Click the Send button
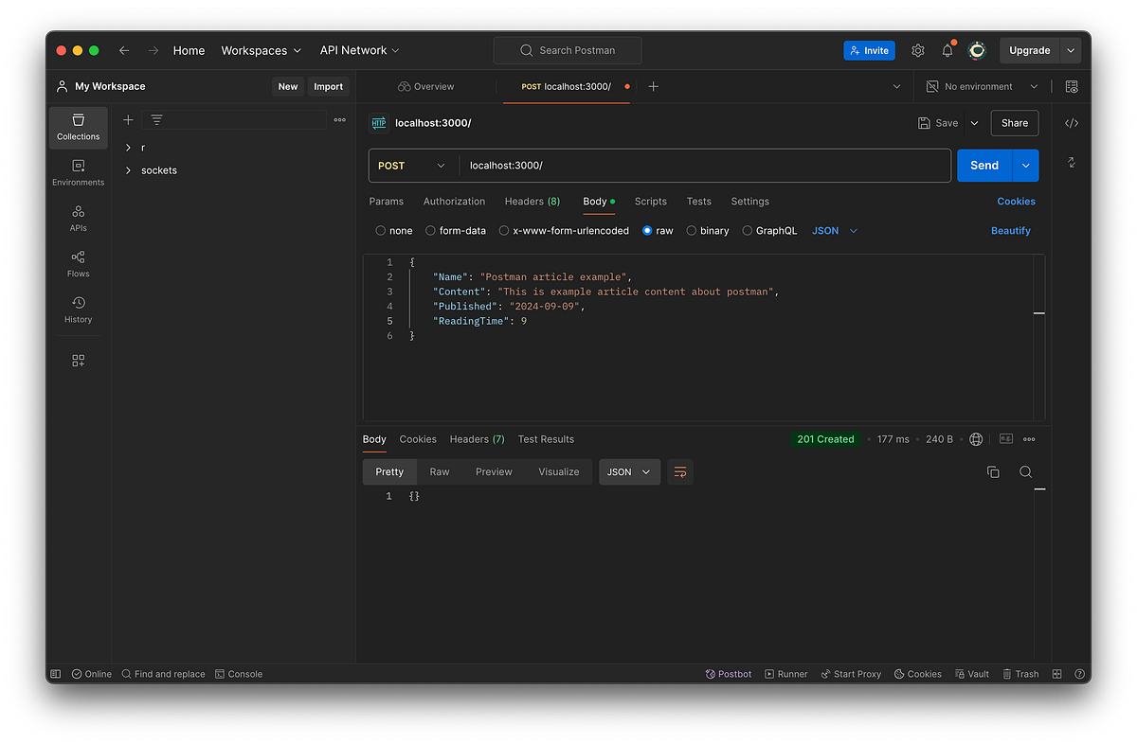The height and width of the screenshot is (744, 1137). click(x=984, y=165)
